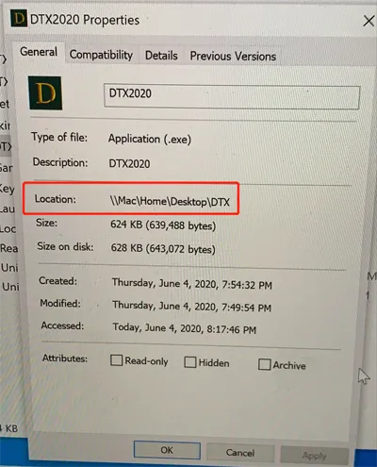Open the Details tab
The height and width of the screenshot is (467, 377).
(161, 56)
